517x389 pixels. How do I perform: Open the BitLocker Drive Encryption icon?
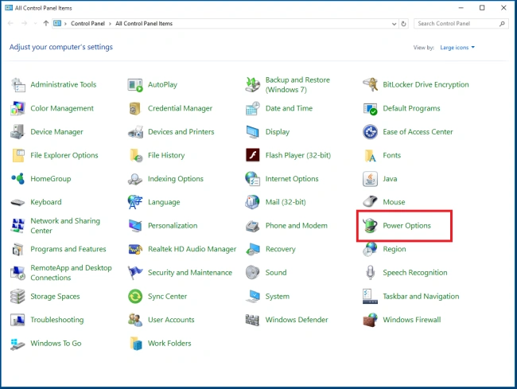tap(370, 85)
